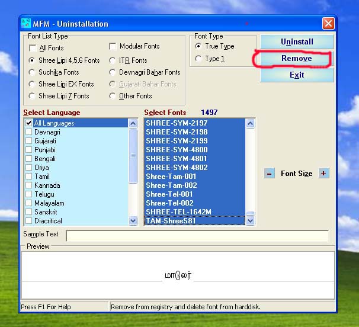Choose Suchika Fonts option
Image resolution: width=359 pixels, height=327 pixels.
[x=32, y=72]
